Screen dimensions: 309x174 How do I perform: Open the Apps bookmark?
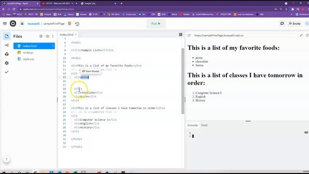7,14
